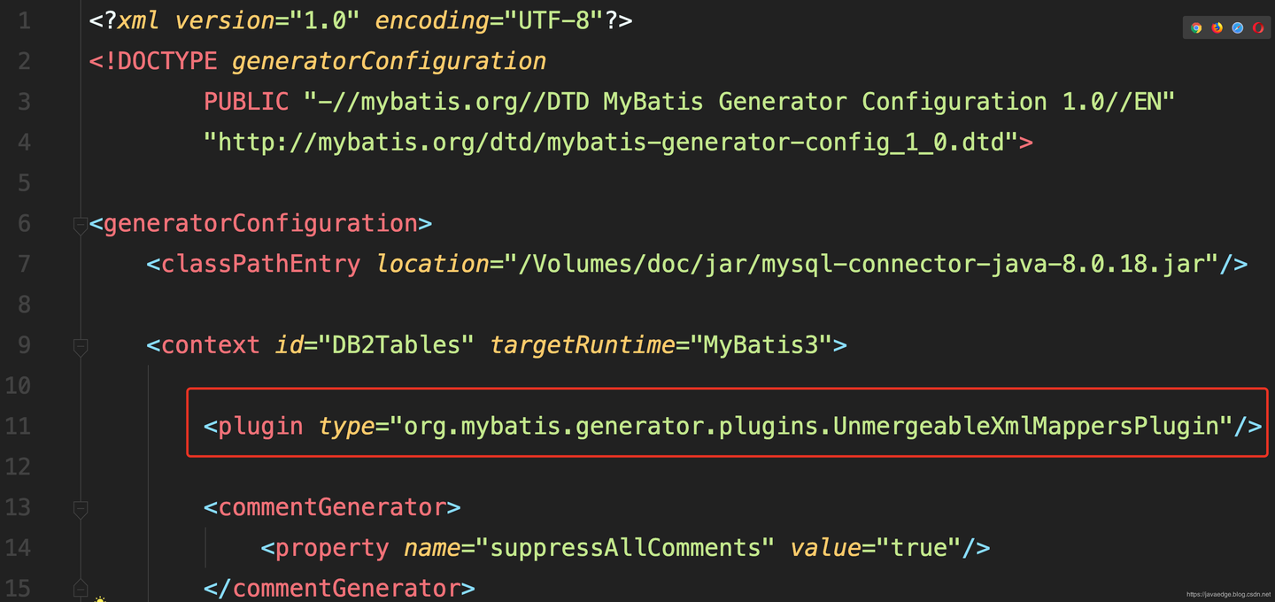Collapse the commentGenerator fold region

pos(81,507)
